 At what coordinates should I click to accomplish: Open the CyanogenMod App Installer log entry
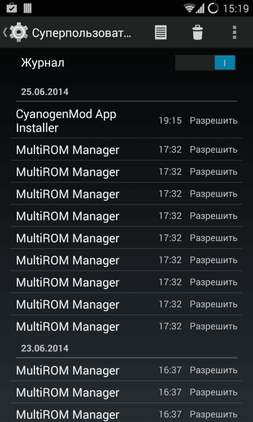point(126,121)
